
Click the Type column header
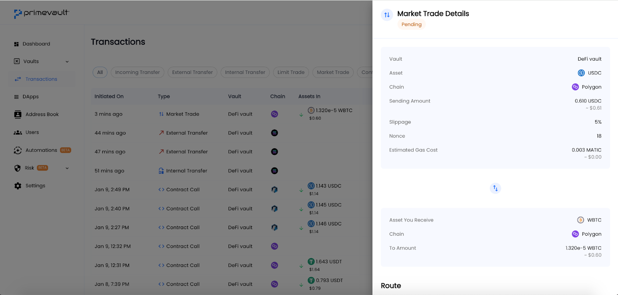coord(164,96)
